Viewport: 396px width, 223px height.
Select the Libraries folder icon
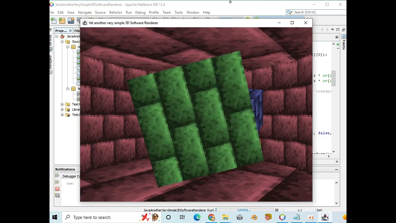pyautogui.click(x=68, y=110)
